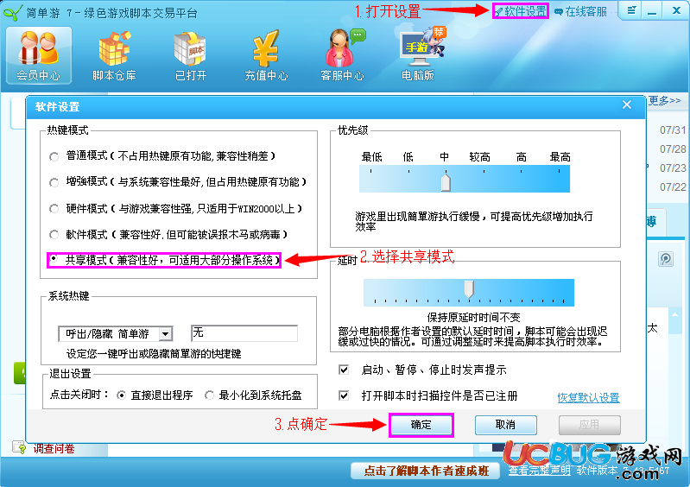
Task: Click the hotkey input field showing 无
Action: coord(244,333)
